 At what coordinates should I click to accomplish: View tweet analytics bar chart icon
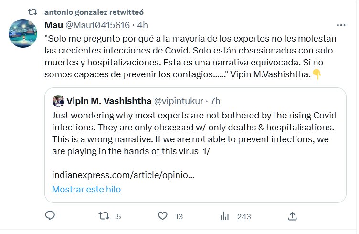click(225, 216)
